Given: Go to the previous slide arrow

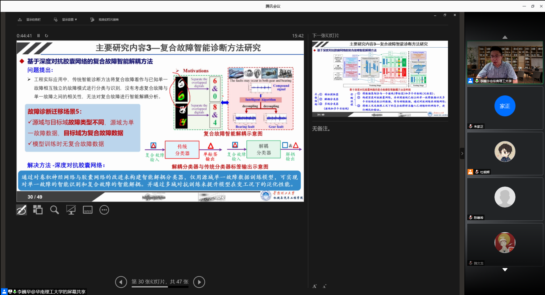Looking at the screenshot, I should (x=121, y=282).
